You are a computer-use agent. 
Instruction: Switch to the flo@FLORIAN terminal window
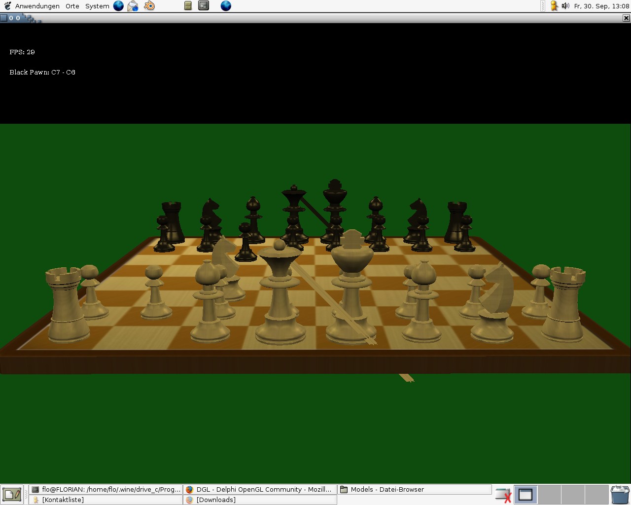click(x=106, y=489)
